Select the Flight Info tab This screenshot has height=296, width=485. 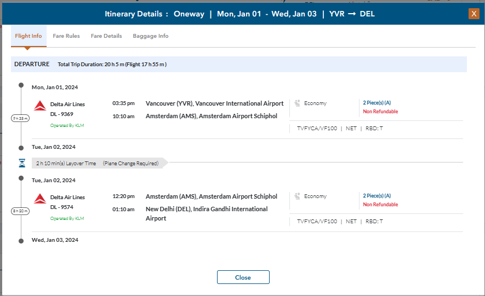(x=28, y=36)
